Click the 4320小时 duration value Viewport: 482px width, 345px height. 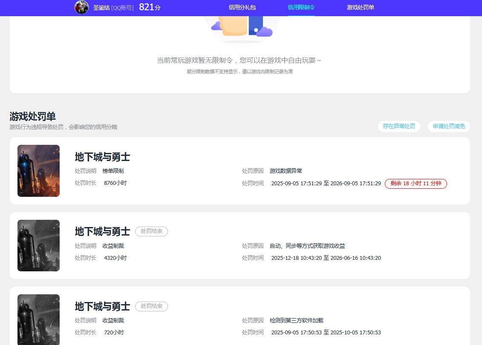(115, 258)
